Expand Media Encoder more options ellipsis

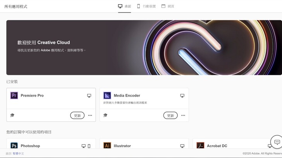183,116
